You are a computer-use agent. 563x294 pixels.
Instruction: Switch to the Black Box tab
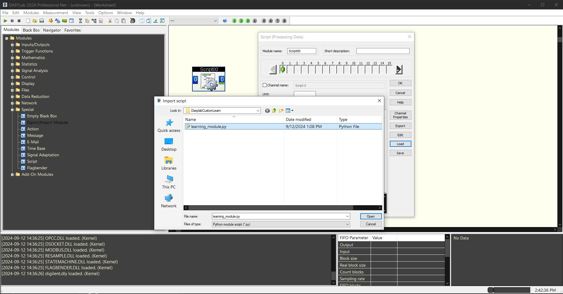pyautogui.click(x=31, y=30)
